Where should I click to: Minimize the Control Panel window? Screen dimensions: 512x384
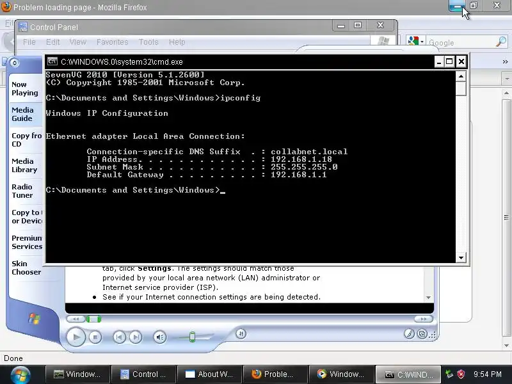[341, 26]
